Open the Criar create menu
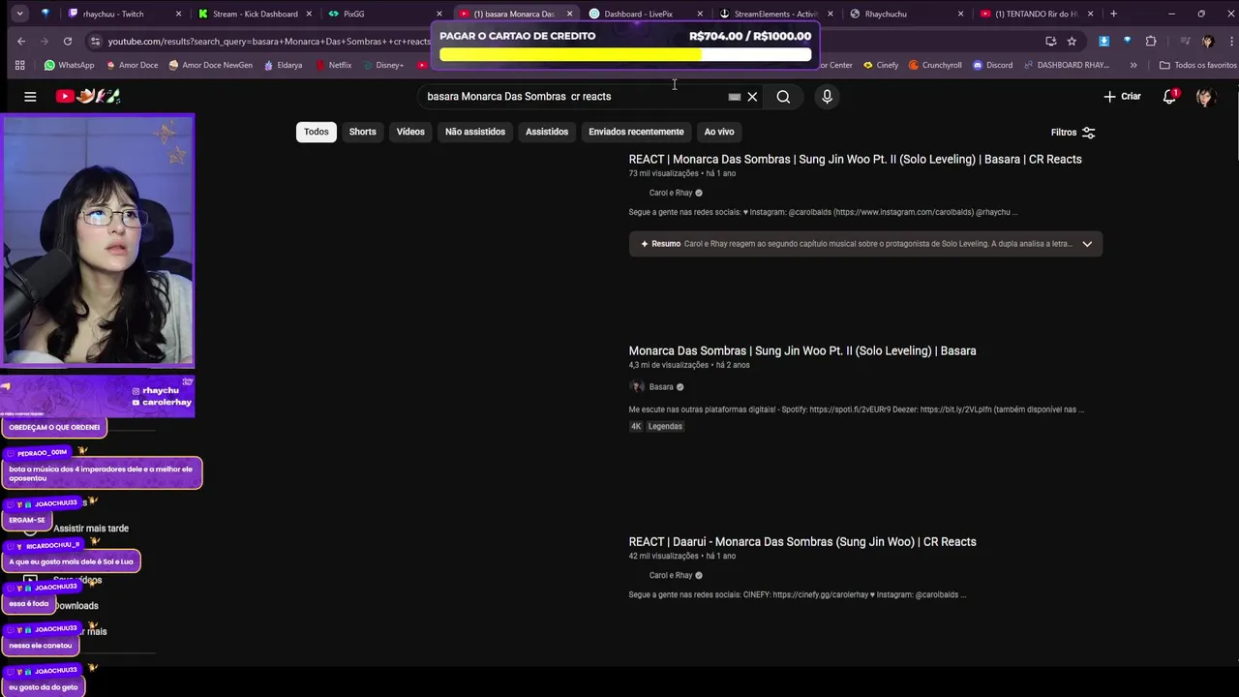1239x697 pixels. (x=1122, y=97)
